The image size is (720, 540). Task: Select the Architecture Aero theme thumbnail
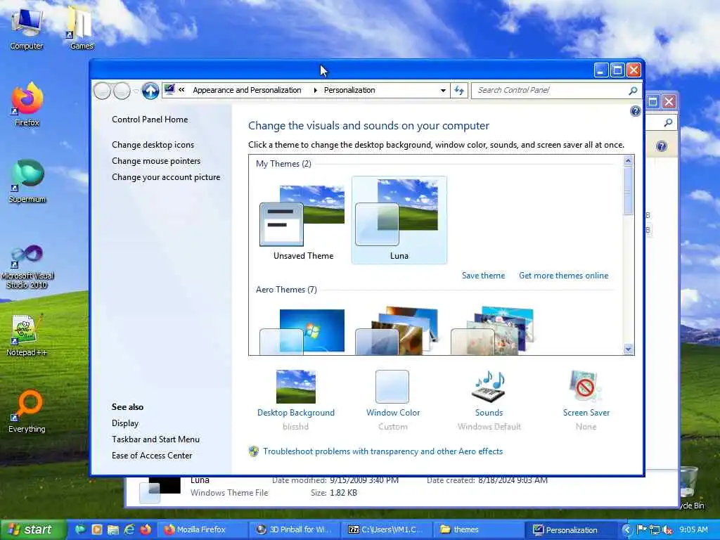tap(398, 330)
